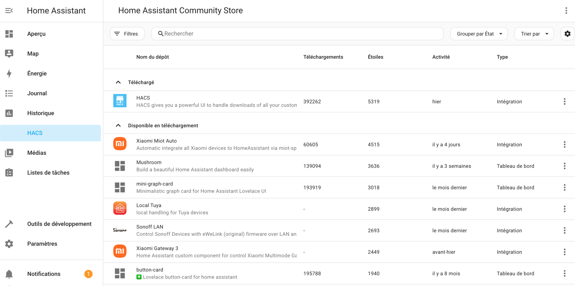The width and height of the screenshot is (575, 286).
Task: Click the Mushroom dashboard icon
Action: click(x=120, y=166)
